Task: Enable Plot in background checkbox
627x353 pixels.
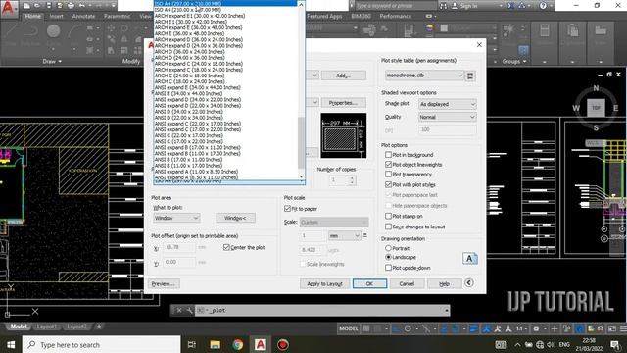Action: pyautogui.click(x=388, y=155)
